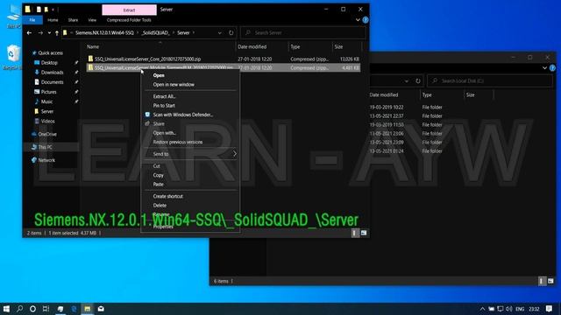Screen dimensions: 561x315
Task: Go up one folder level
Action: pyautogui.click(x=56, y=33)
